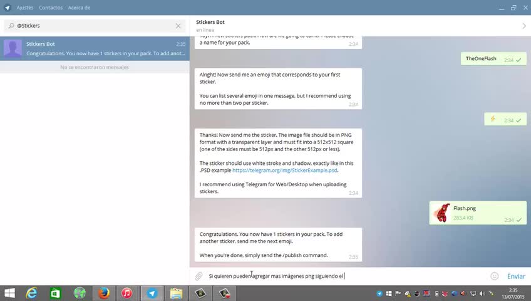Click the lightning emoji message
Screen dimensions: 531x301
(505, 119)
